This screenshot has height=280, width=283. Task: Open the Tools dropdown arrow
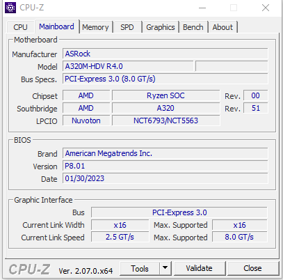pyautogui.click(x=165, y=268)
